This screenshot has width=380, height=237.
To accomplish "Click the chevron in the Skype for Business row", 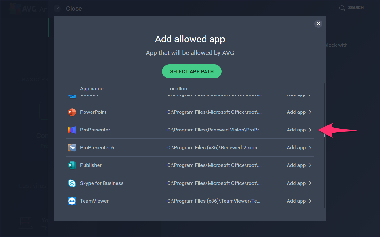I will click(x=310, y=183).
